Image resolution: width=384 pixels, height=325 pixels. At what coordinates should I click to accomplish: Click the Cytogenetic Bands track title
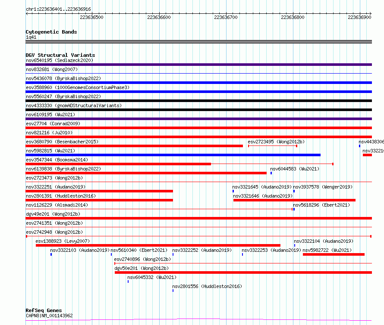[x=51, y=32]
